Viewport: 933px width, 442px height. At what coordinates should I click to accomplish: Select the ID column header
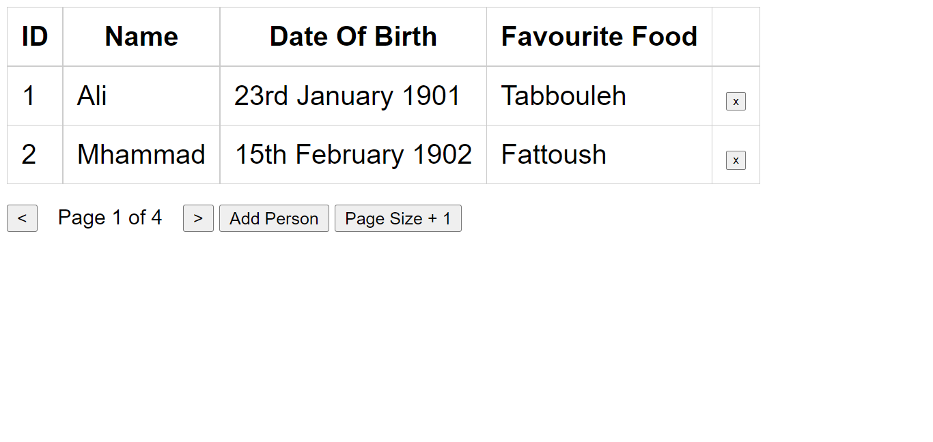click(x=34, y=36)
